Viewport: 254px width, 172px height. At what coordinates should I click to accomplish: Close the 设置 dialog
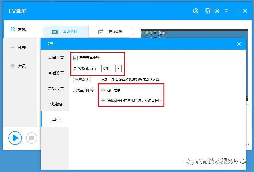click(x=239, y=44)
